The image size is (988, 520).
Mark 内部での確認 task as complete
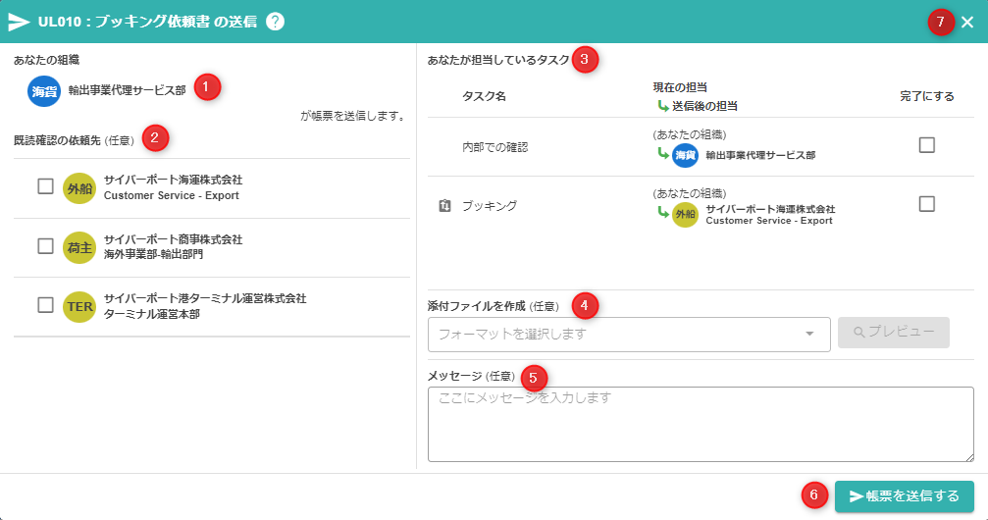[x=926, y=145]
